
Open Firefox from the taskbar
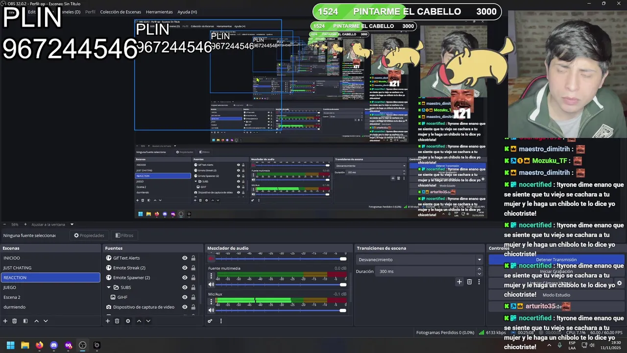pyautogui.click(x=39, y=345)
